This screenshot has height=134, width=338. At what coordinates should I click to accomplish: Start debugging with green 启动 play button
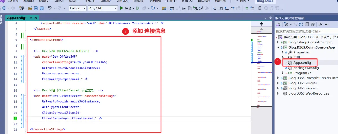click(x=121, y=8)
